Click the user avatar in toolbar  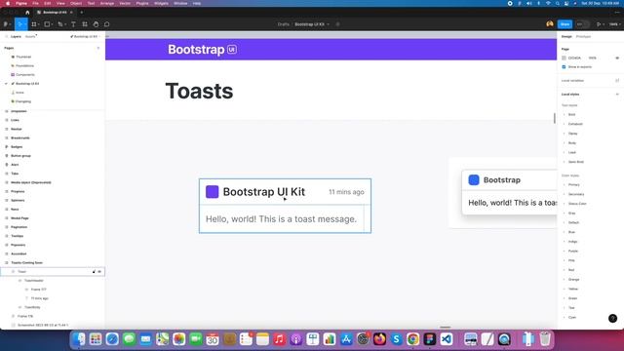550,24
